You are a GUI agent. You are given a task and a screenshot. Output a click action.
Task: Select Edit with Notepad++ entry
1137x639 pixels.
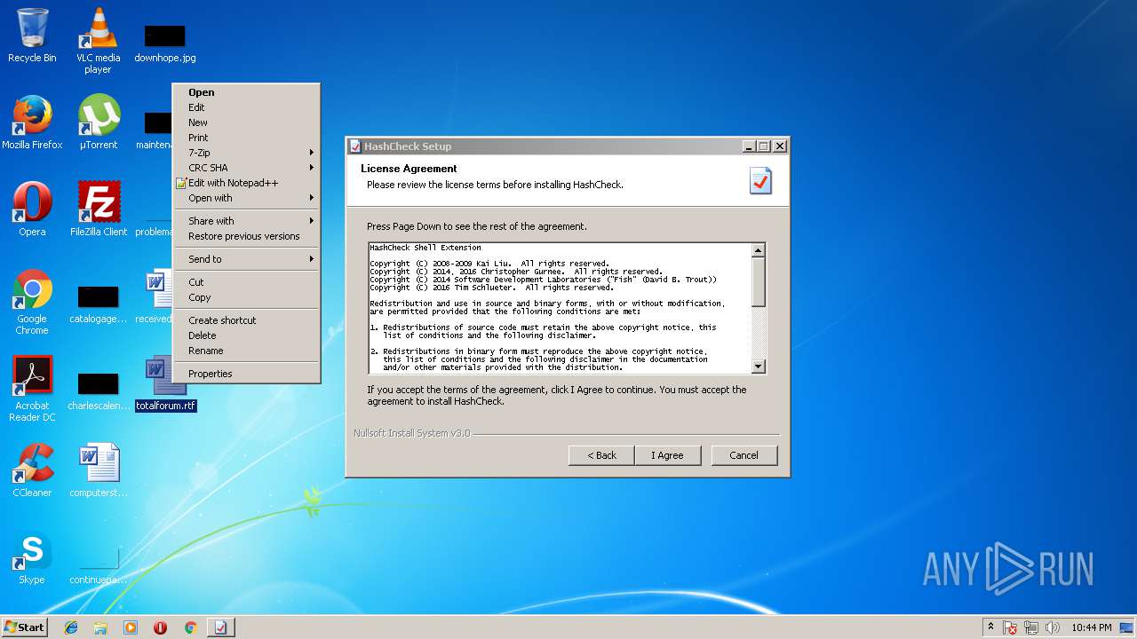point(246,183)
